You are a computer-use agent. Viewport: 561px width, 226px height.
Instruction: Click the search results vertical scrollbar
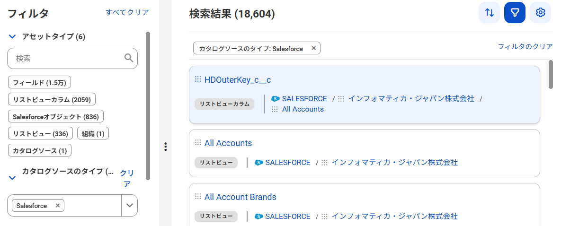(551, 74)
